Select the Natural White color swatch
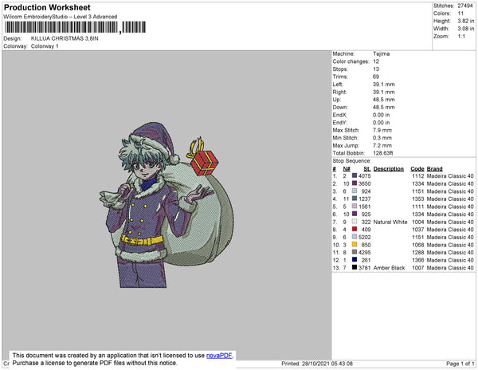 click(355, 222)
